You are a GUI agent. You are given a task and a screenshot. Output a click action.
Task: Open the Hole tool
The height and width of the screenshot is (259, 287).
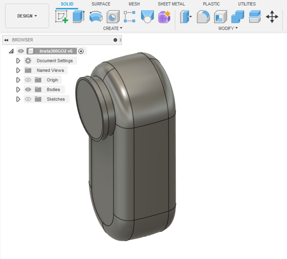pyautogui.click(x=113, y=17)
